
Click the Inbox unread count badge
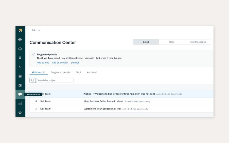click(43, 72)
